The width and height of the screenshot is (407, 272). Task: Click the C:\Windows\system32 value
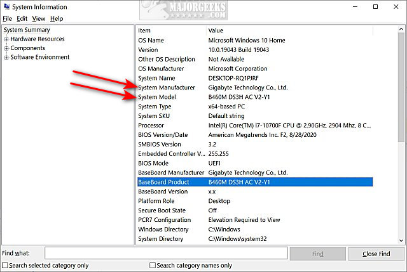coord(237,238)
